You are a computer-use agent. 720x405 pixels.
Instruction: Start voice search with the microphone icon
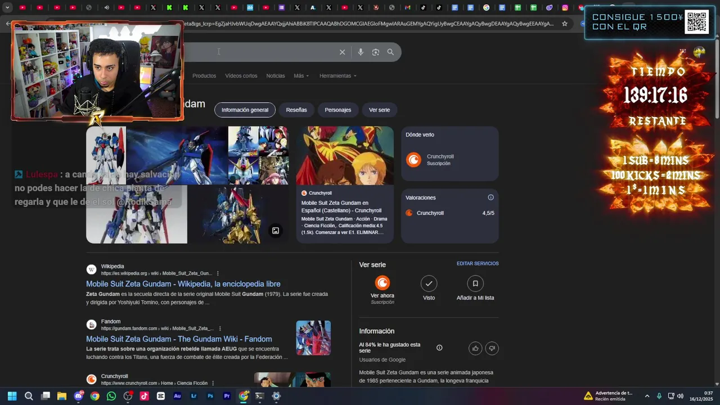point(361,52)
